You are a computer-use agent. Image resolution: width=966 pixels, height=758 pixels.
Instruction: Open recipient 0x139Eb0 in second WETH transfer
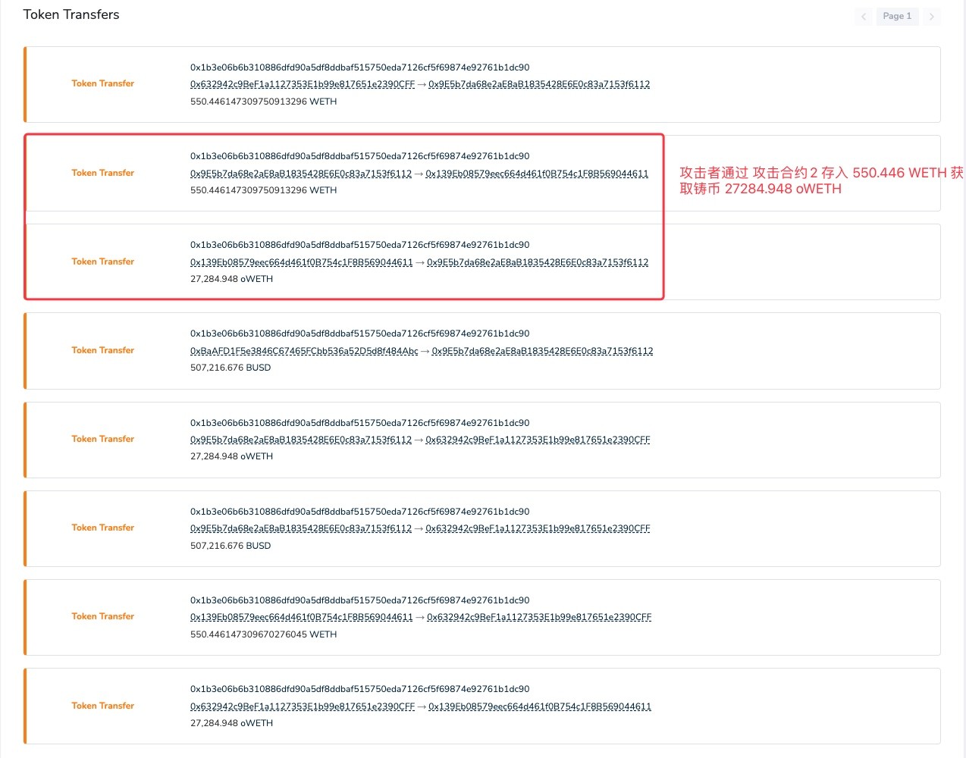click(537, 174)
